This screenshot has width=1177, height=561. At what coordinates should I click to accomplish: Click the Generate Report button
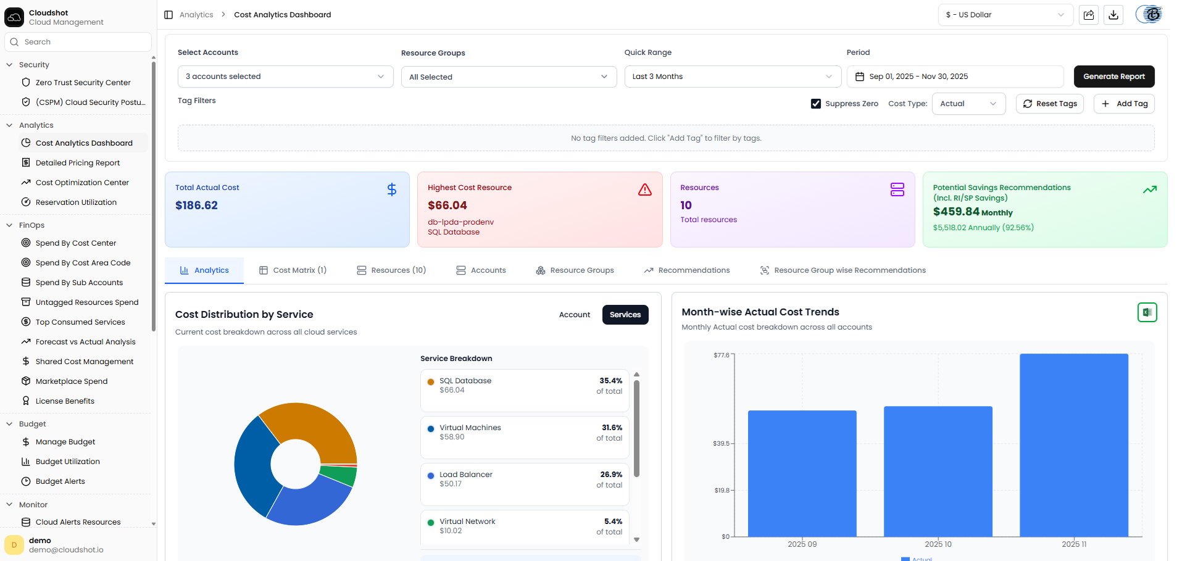1113,77
